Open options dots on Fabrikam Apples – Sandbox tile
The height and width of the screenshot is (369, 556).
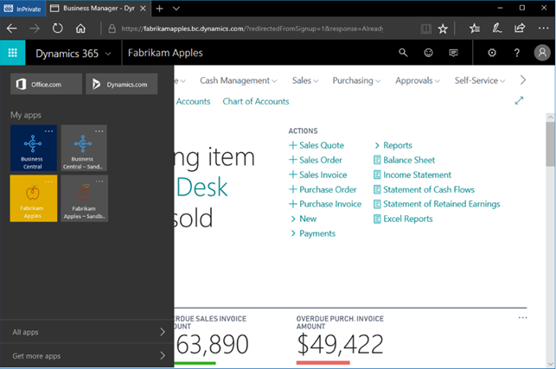pyautogui.click(x=99, y=181)
